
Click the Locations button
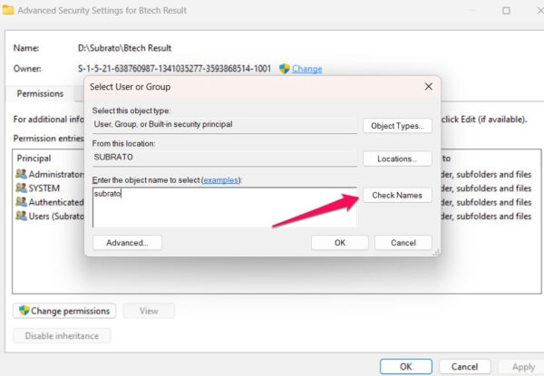click(397, 159)
